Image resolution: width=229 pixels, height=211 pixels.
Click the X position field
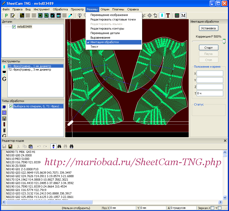[210, 74]
